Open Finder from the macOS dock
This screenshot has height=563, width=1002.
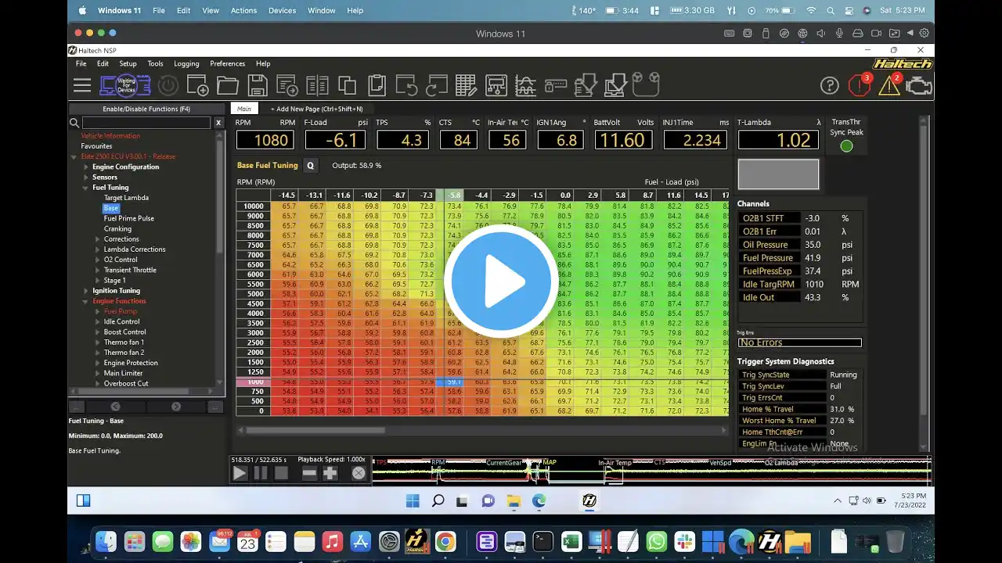(106, 541)
